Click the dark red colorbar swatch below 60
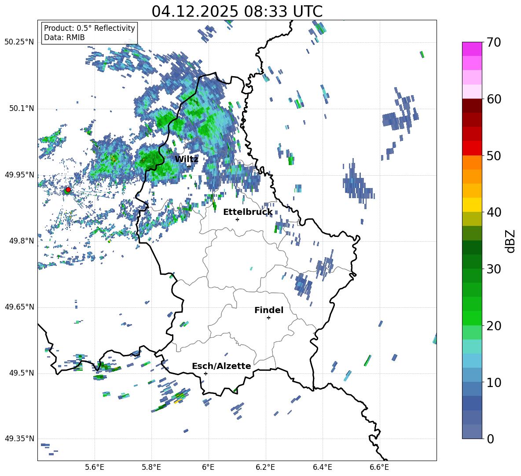 [472, 106]
